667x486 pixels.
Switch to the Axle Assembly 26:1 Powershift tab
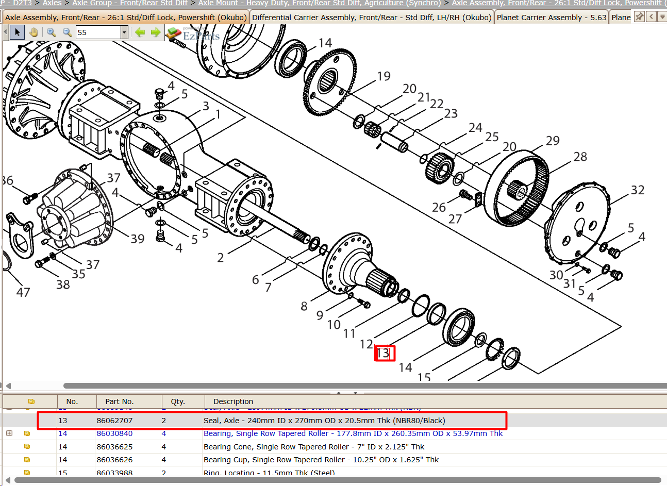[126, 18]
